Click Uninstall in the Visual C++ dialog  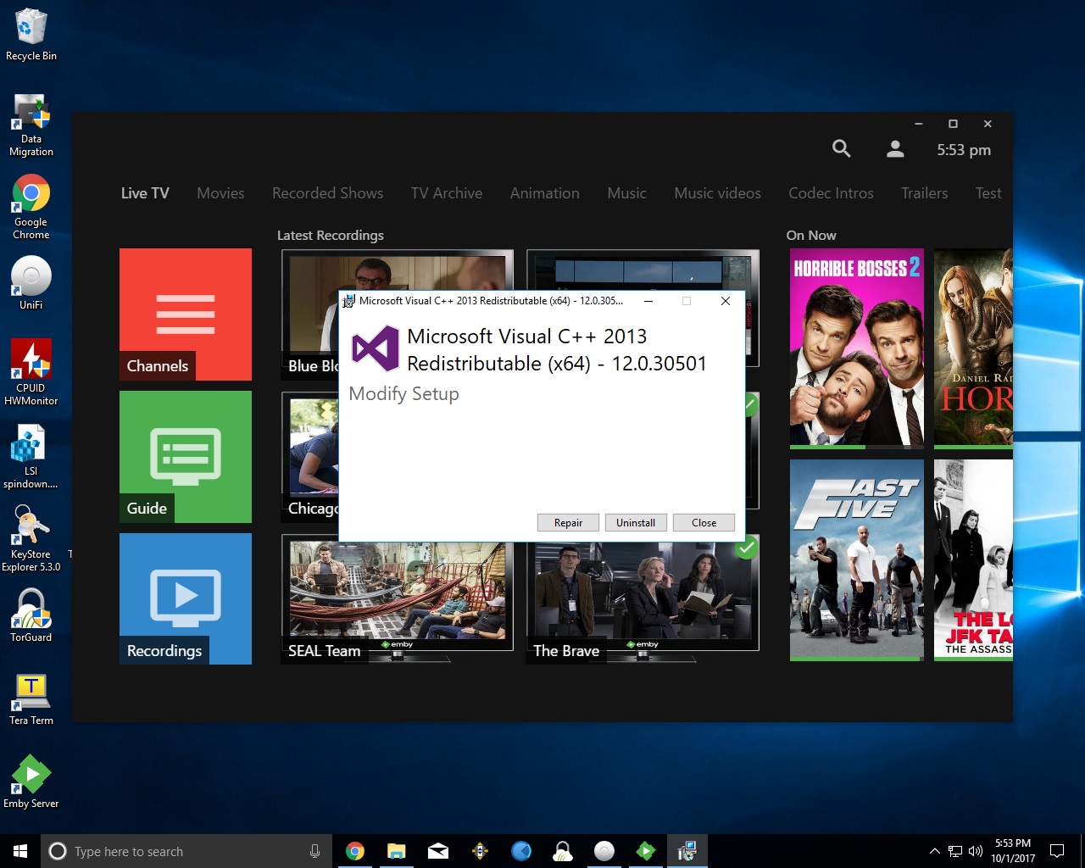636,522
